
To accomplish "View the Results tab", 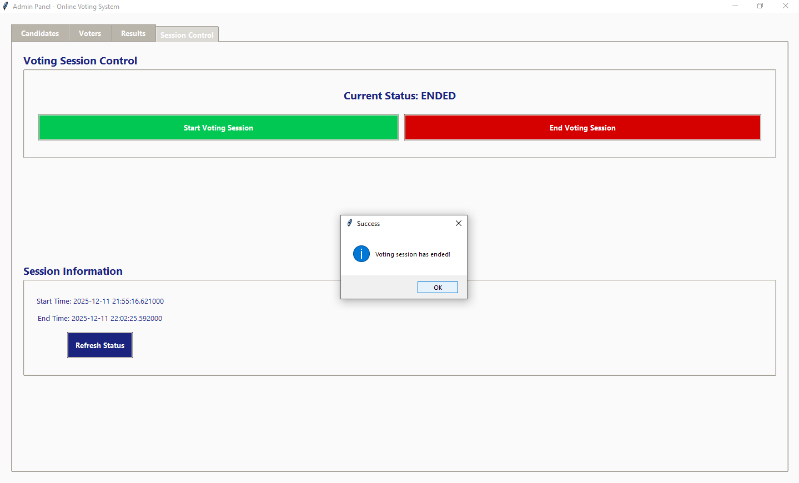I will click(133, 33).
